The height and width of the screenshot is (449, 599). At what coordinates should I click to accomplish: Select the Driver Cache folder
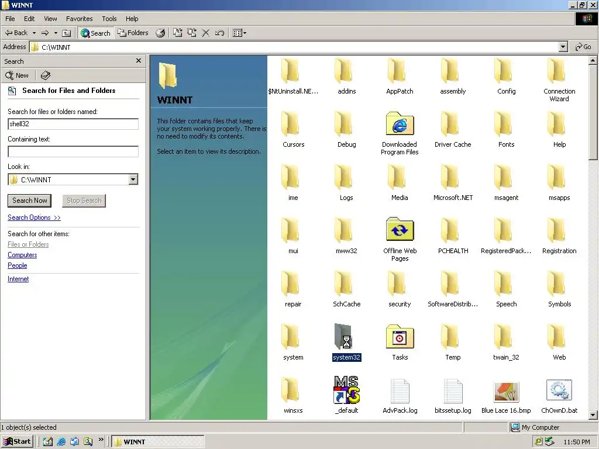tap(453, 129)
